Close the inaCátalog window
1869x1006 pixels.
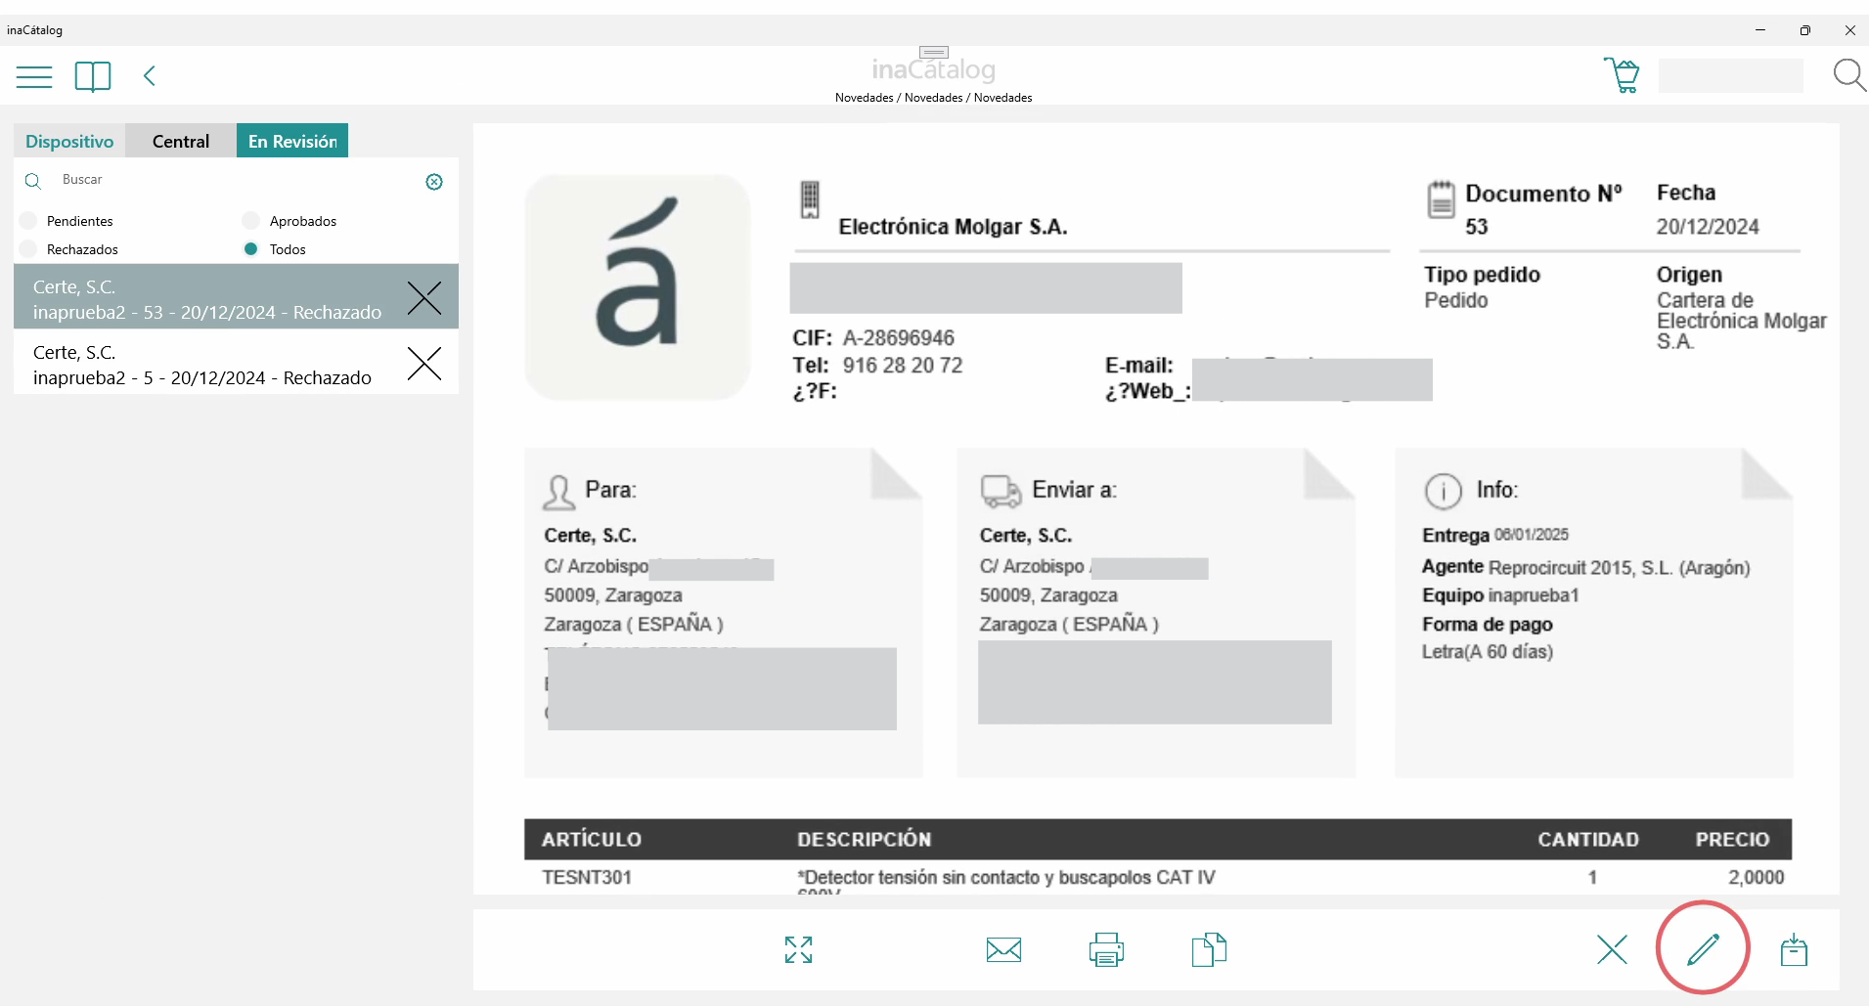[1849, 30]
